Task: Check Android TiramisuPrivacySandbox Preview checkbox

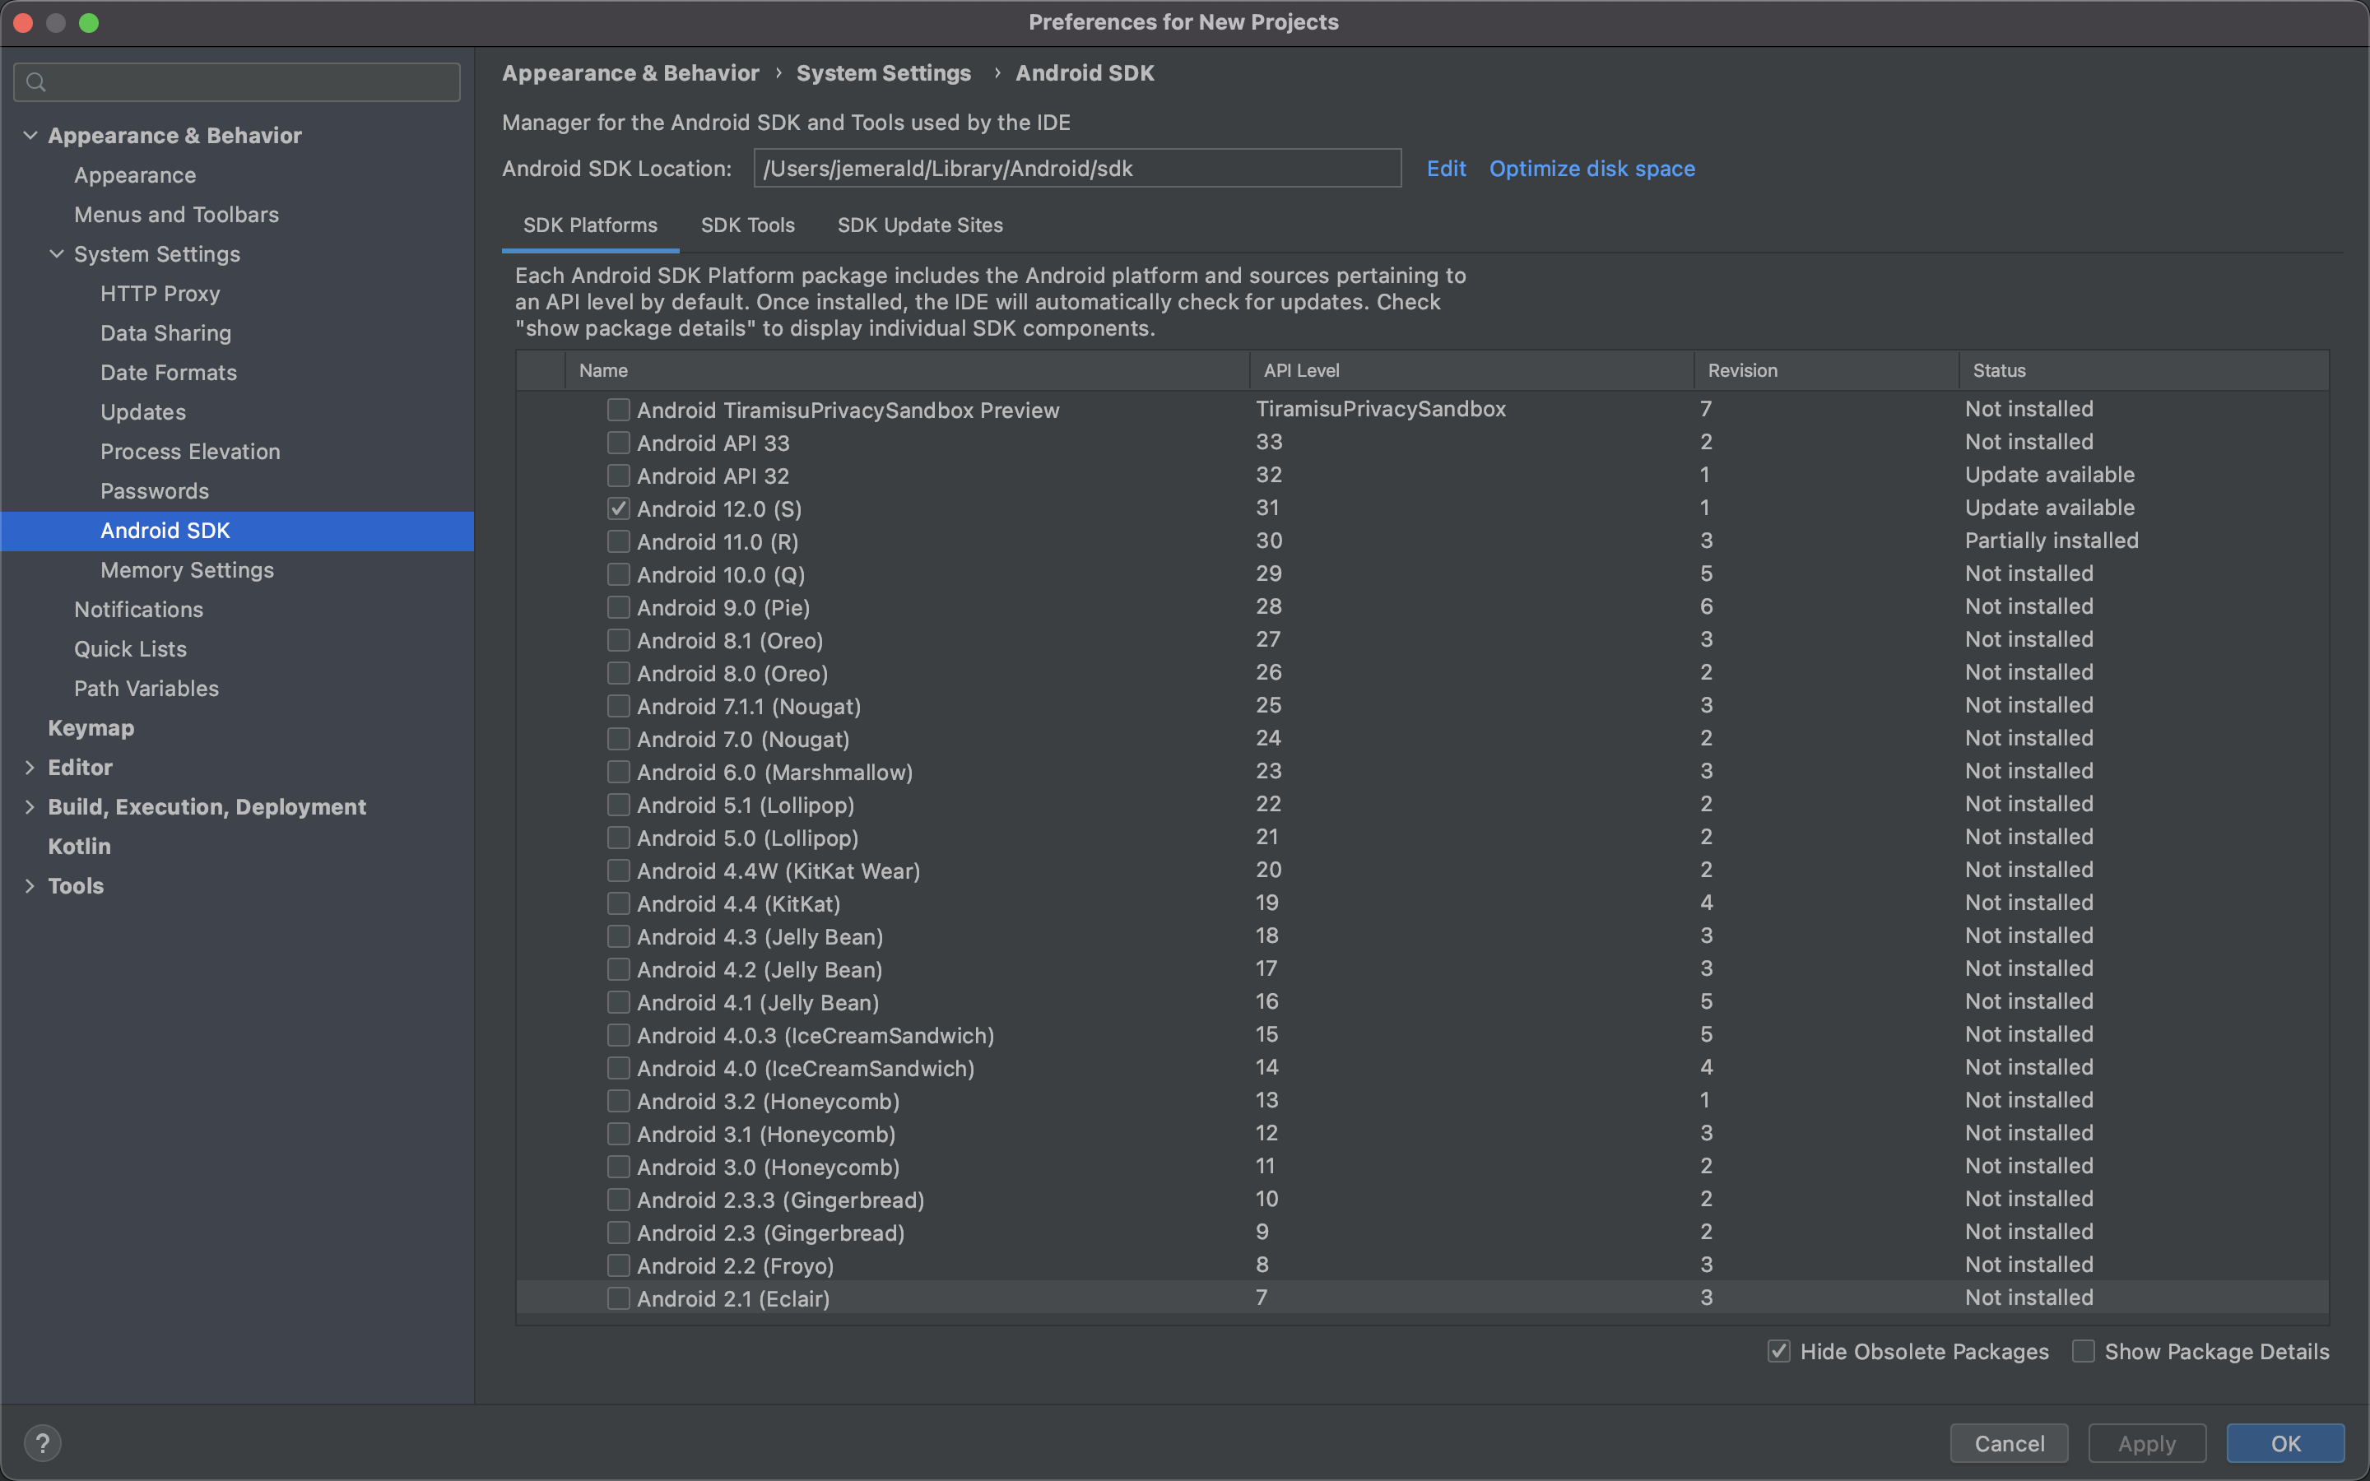Action: point(618,410)
